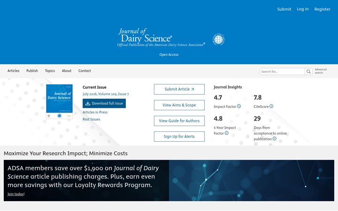
Task: Click Register
Action: click(322, 9)
